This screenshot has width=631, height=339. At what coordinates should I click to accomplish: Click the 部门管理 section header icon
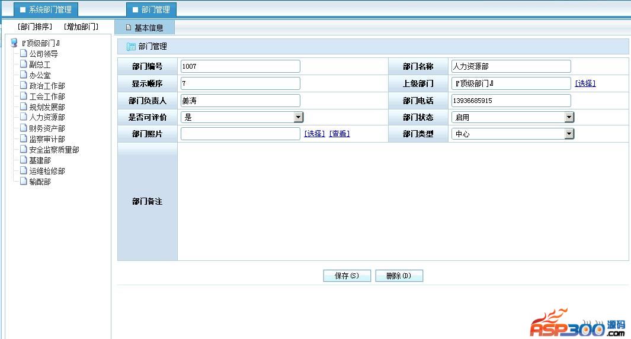[x=131, y=47]
